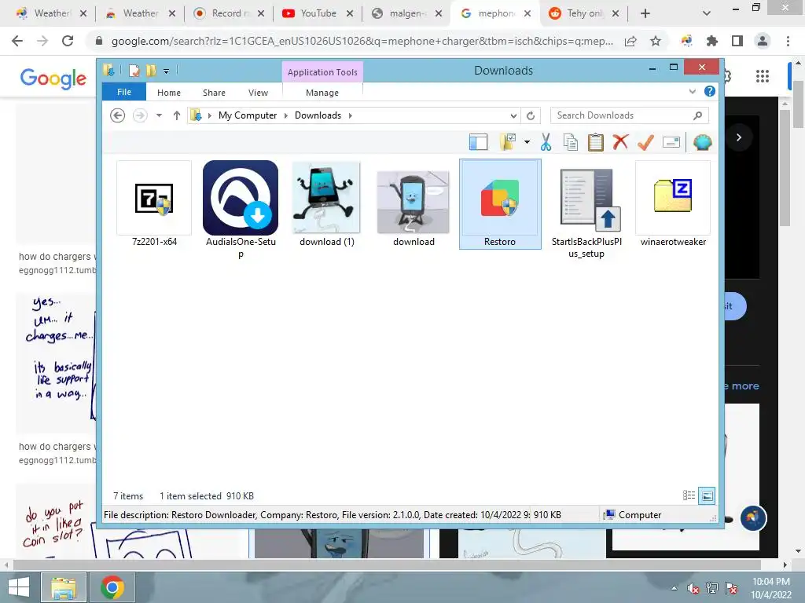Open a new Chrome tab
This screenshot has height=603, width=805.
[645, 13]
